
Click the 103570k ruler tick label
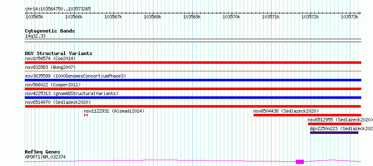[x=231, y=17]
